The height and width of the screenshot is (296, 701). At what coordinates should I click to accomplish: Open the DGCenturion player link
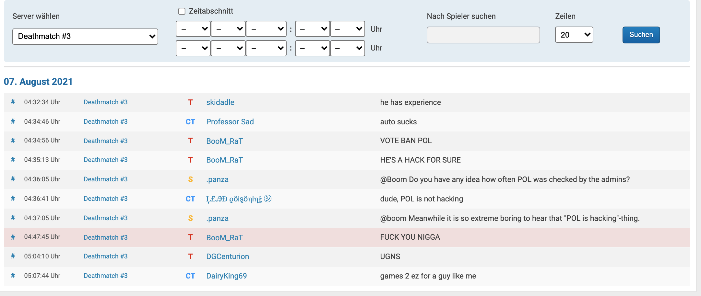point(228,256)
